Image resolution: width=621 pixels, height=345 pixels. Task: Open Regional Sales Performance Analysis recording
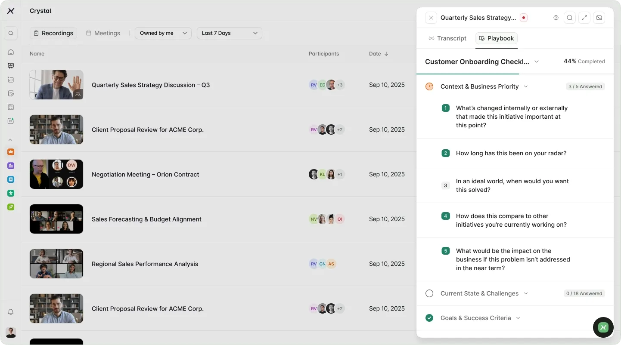145,264
